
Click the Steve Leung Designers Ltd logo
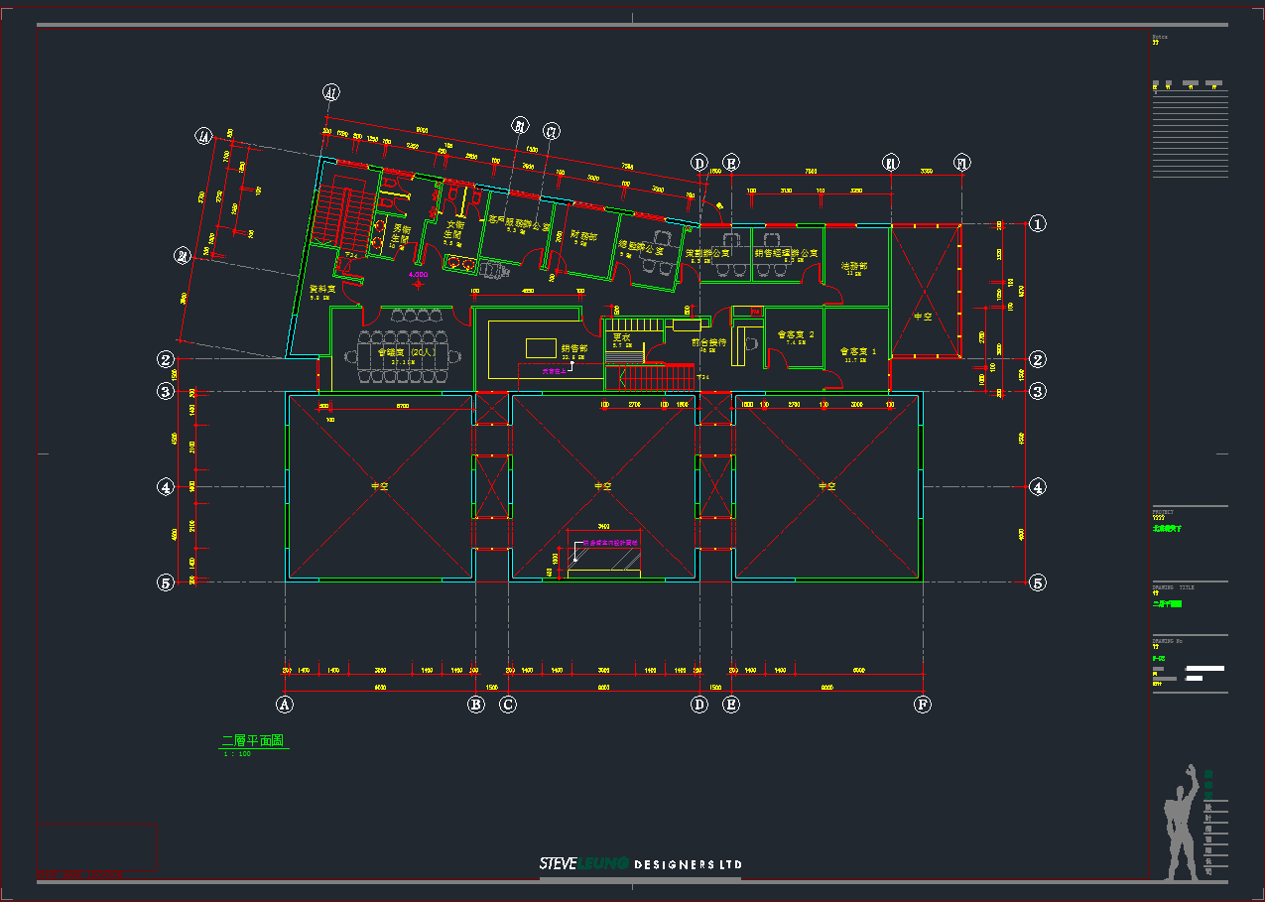click(x=640, y=864)
